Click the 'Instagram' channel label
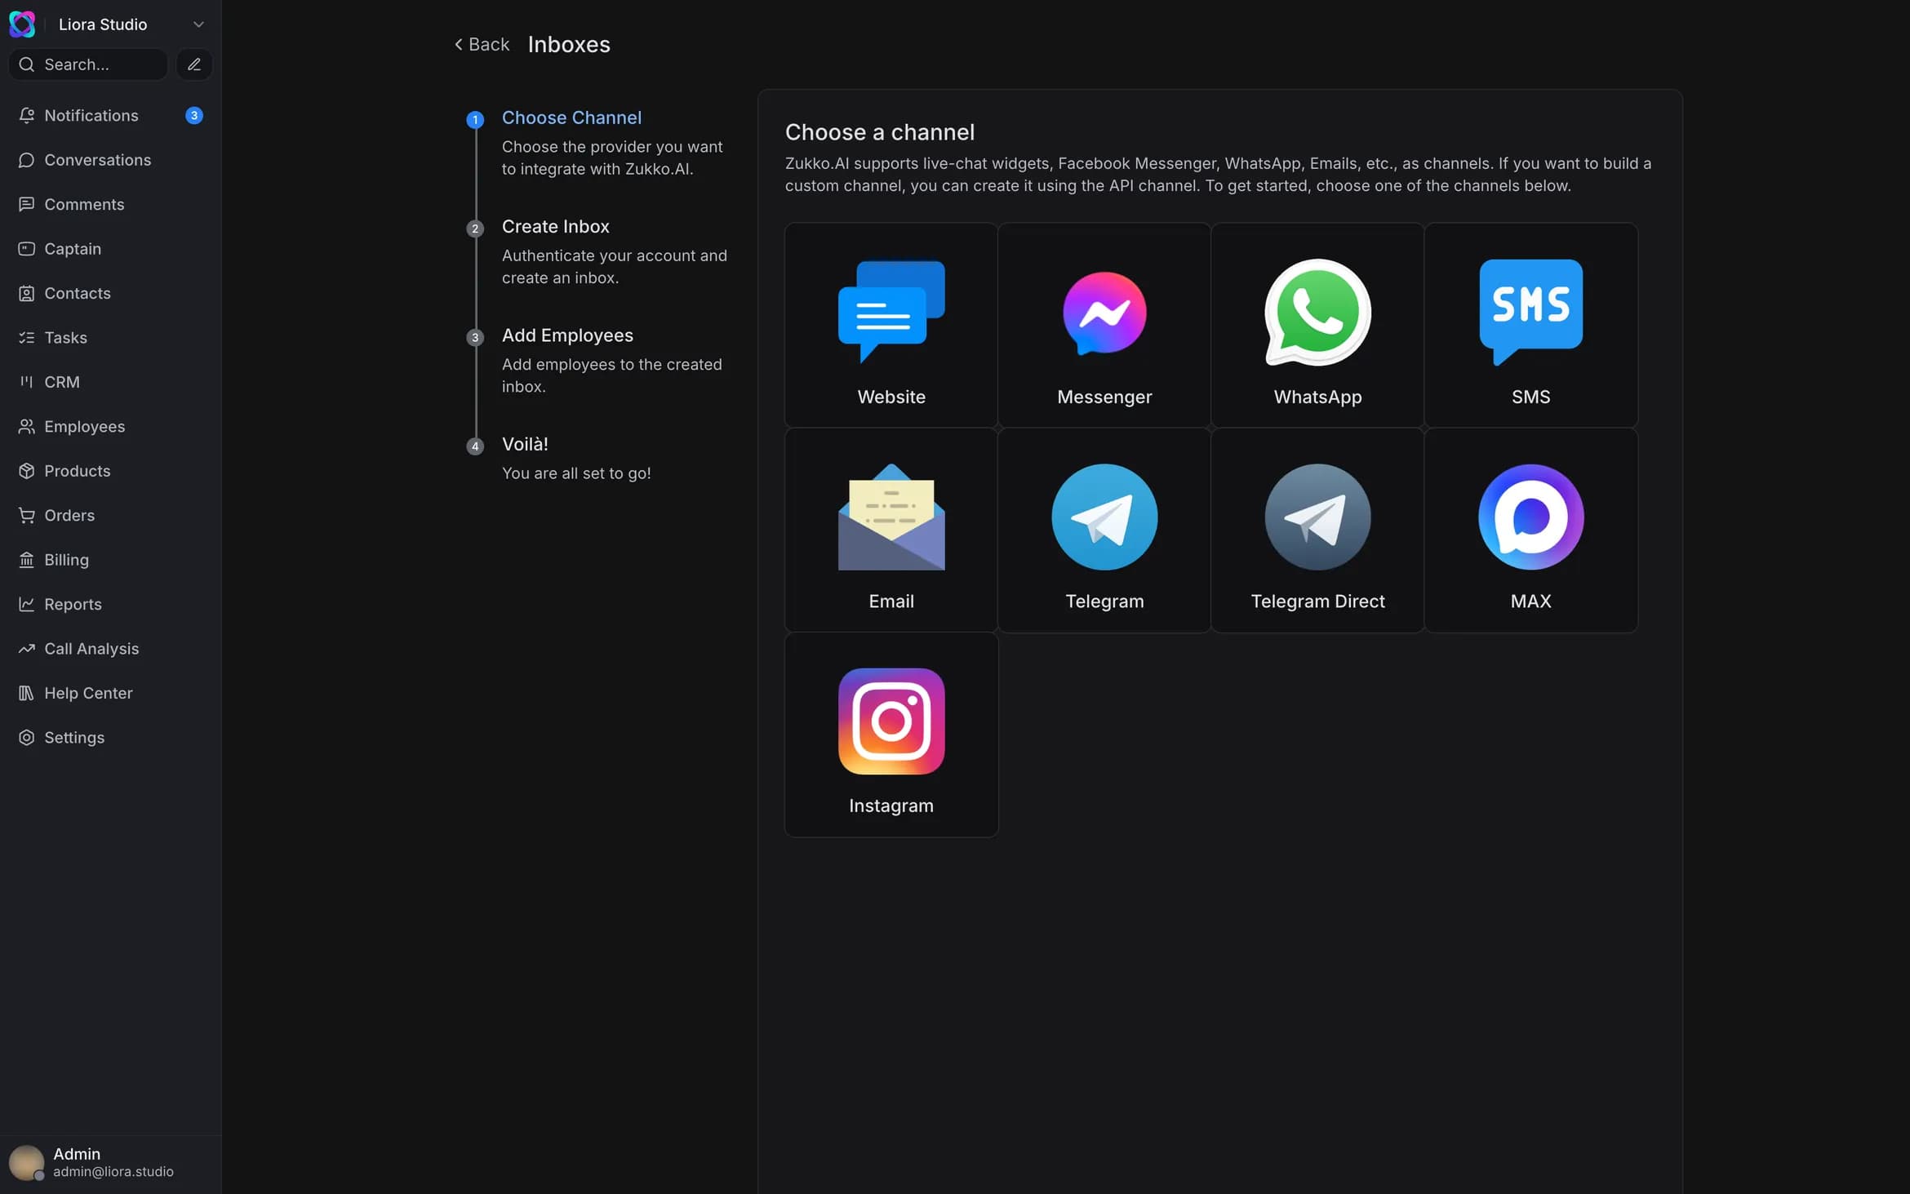The image size is (1910, 1194). pos(891,806)
